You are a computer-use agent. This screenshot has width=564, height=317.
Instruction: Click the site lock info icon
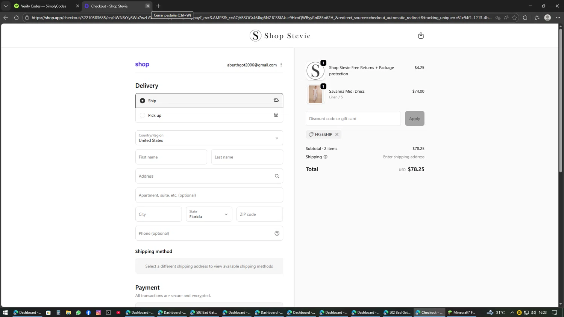point(27,18)
